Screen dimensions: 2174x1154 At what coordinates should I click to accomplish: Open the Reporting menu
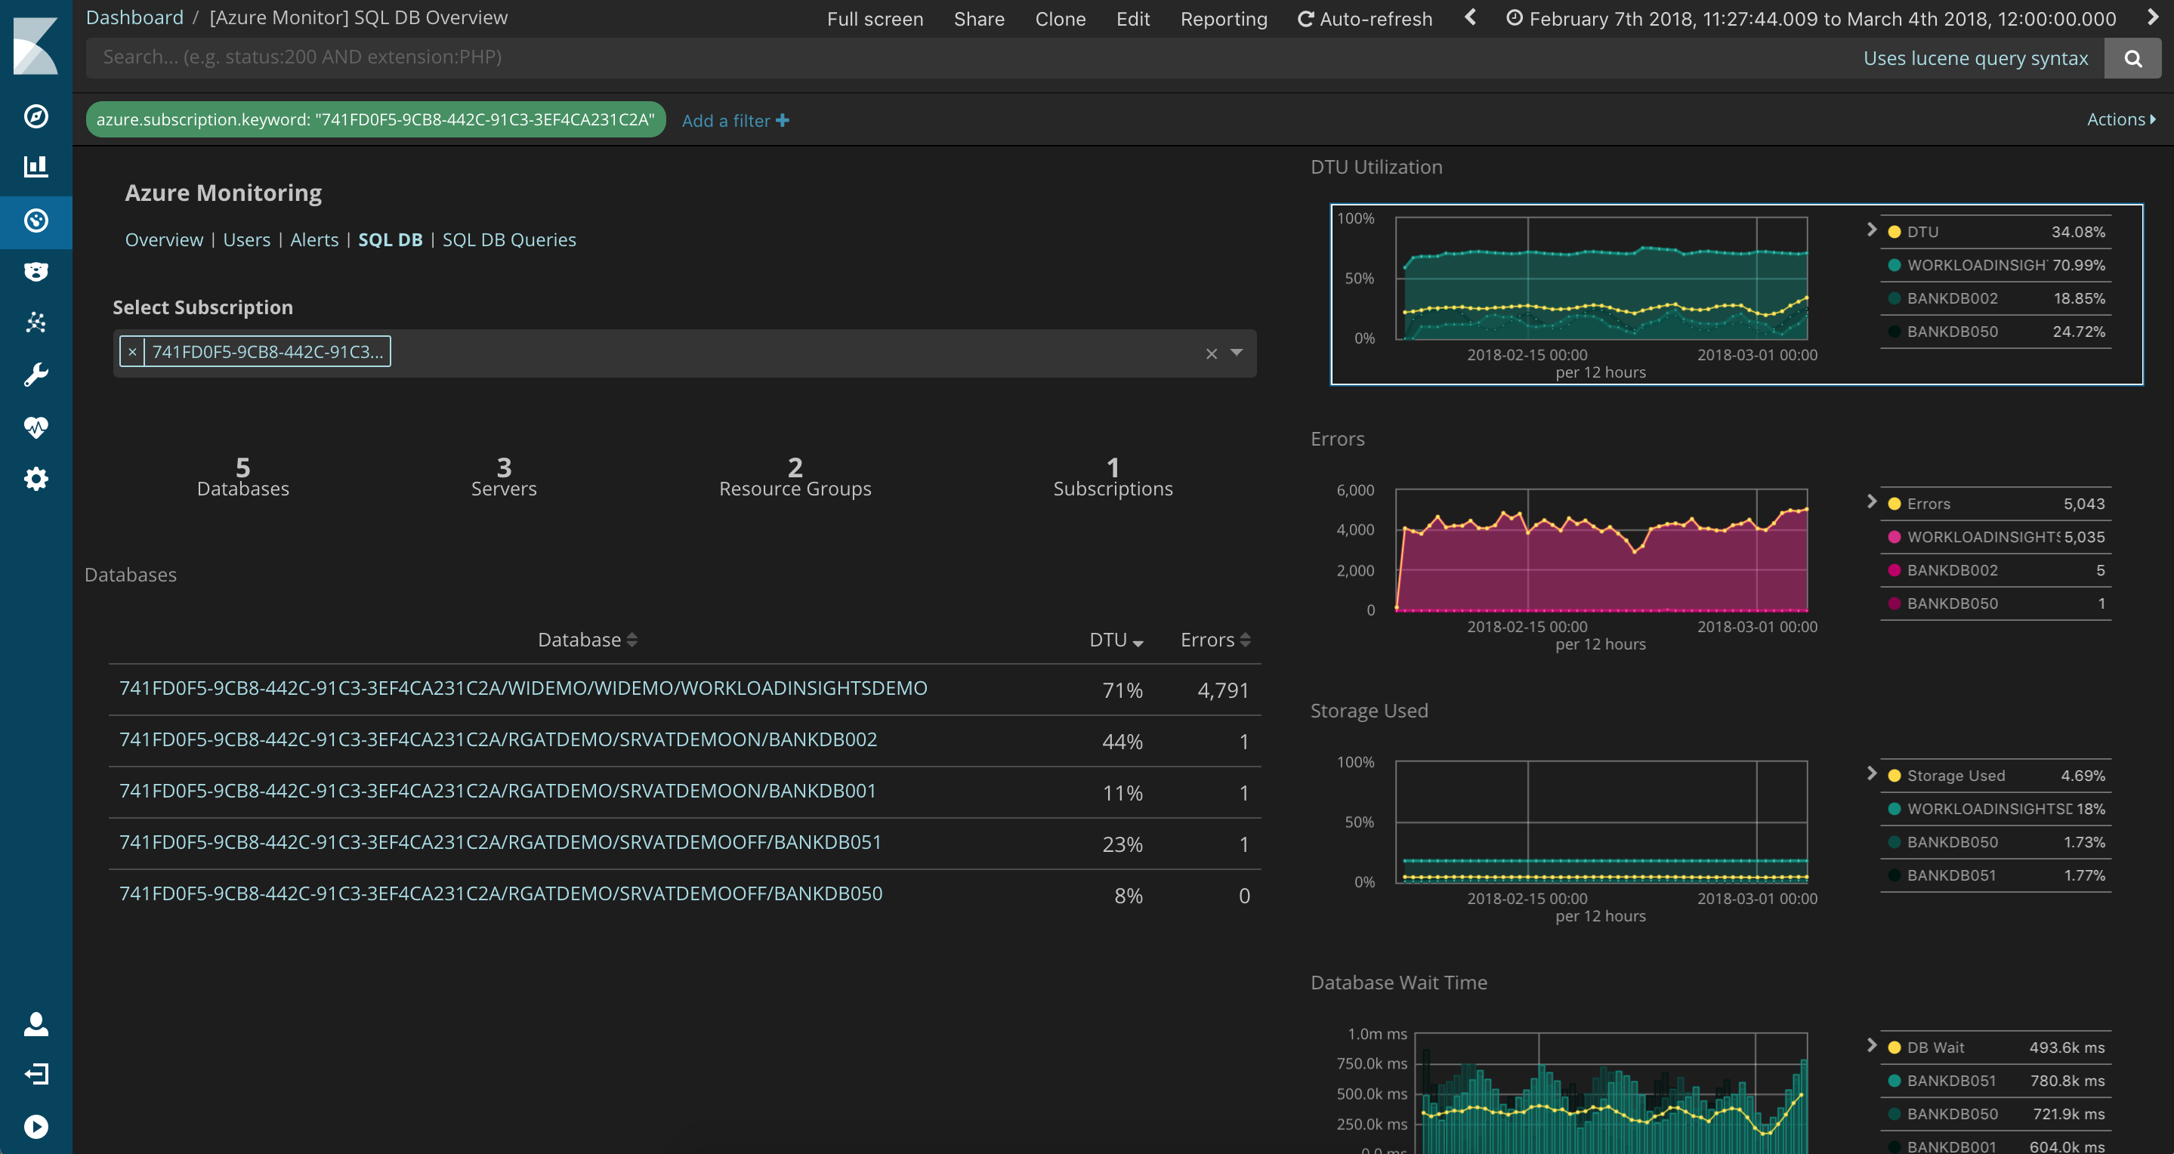click(1224, 19)
